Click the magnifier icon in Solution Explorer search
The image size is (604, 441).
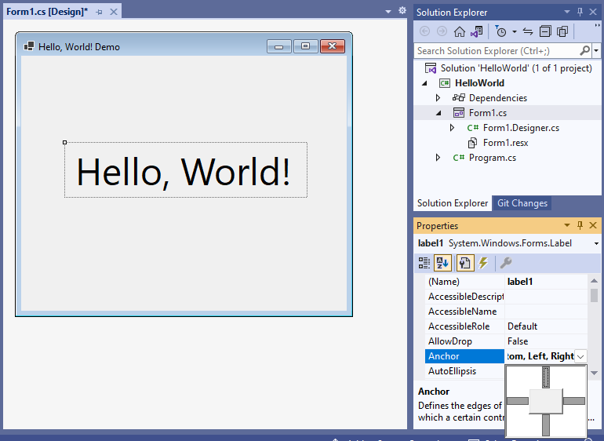pyautogui.click(x=584, y=50)
